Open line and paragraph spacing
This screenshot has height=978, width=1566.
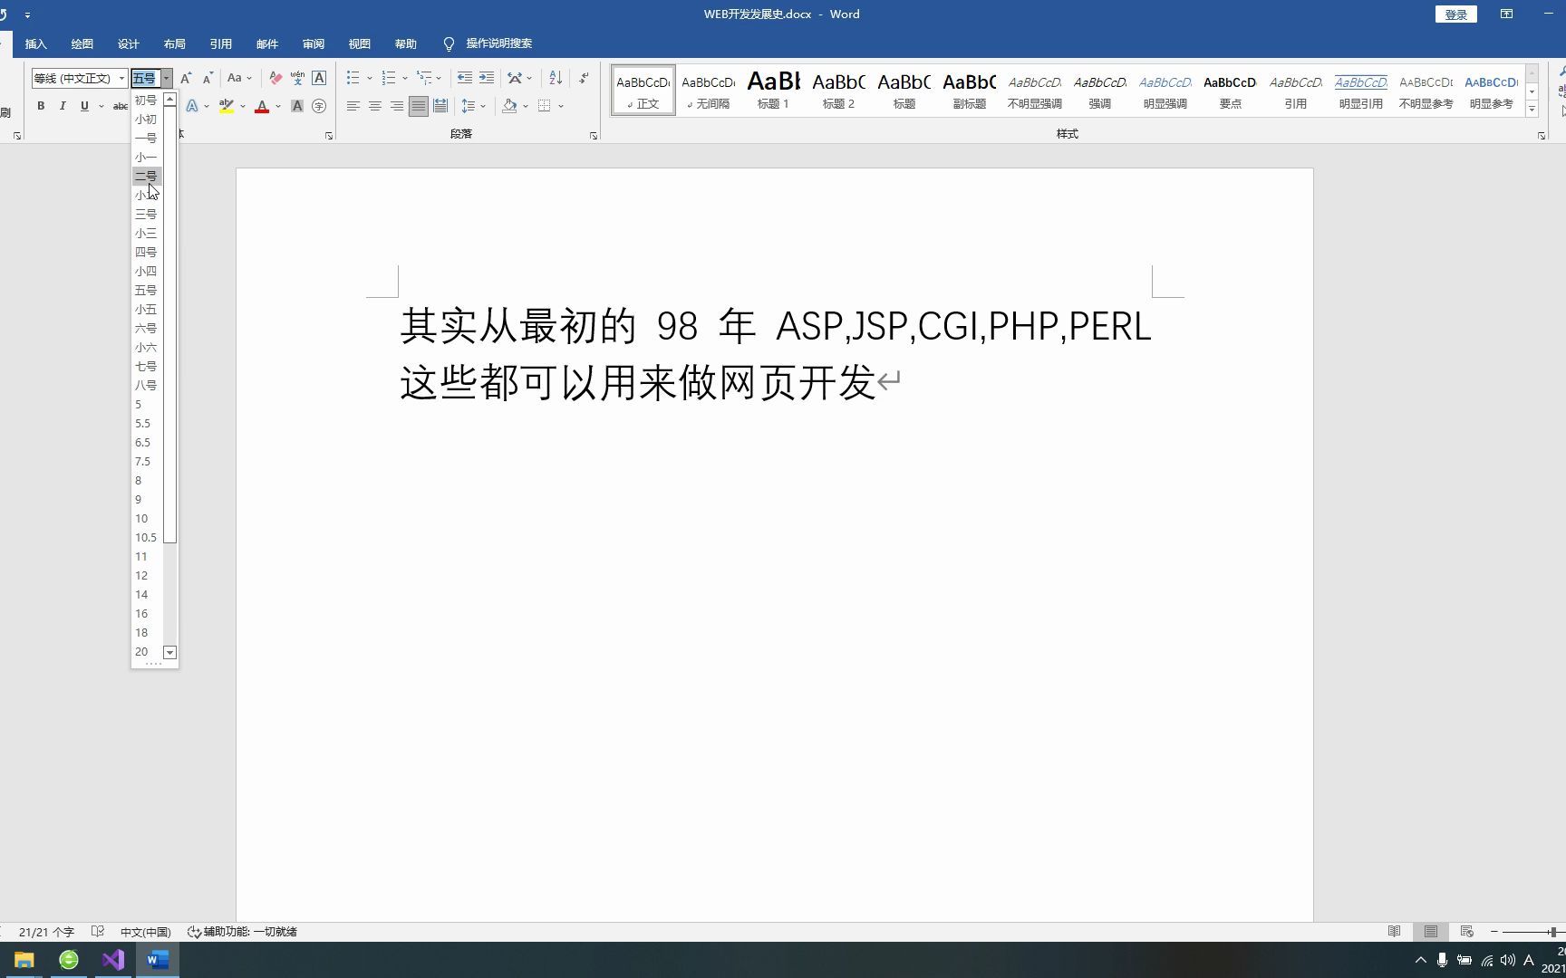tap(468, 106)
